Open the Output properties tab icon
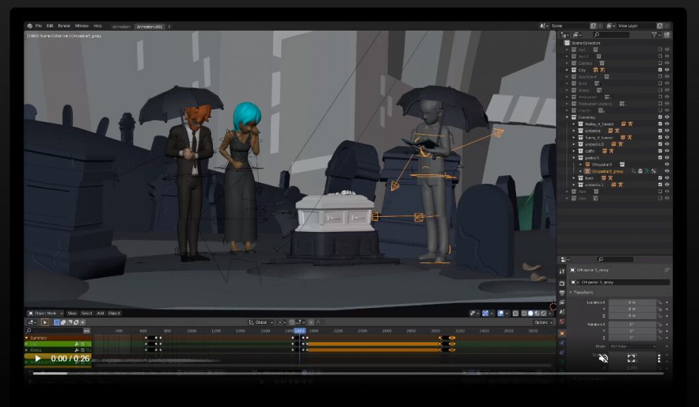Image resolution: width=699 pixels, height=407 pixels. pos(562,293)
